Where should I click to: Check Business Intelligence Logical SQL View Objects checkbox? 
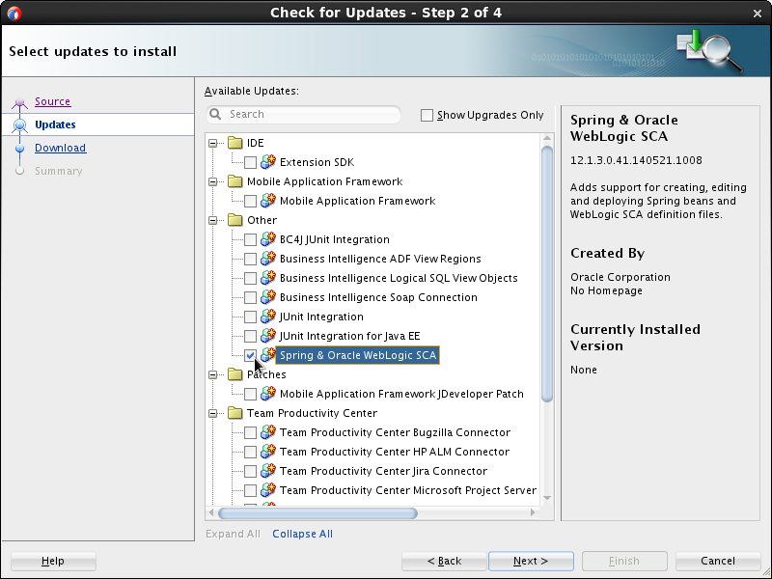250,278
